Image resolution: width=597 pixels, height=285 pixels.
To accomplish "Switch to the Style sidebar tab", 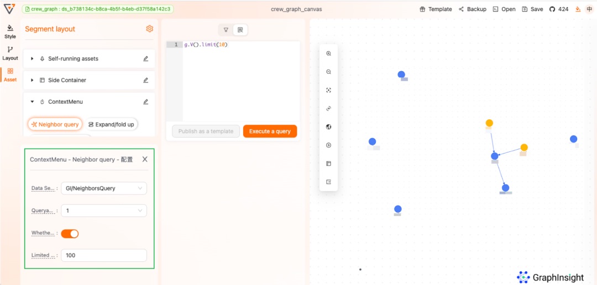I will pos(10,31).
